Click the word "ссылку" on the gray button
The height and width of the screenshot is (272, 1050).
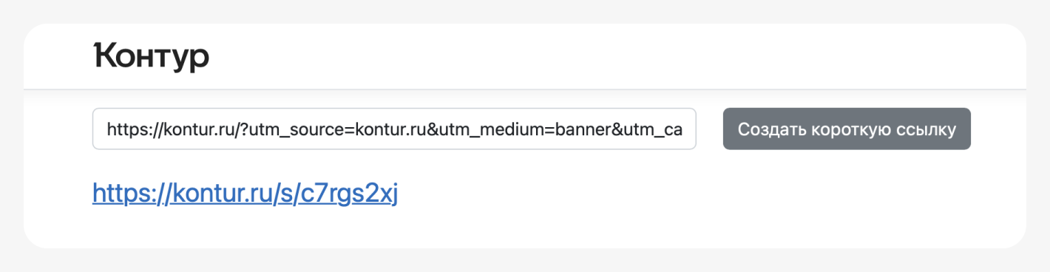click(927, 129)
